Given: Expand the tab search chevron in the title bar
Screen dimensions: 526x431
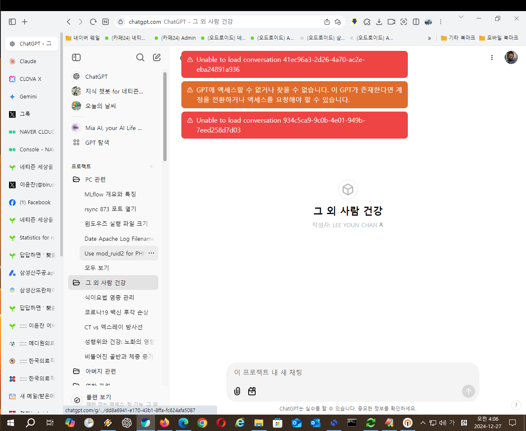Looking at the screenshot, I should [x=461, y=17].
